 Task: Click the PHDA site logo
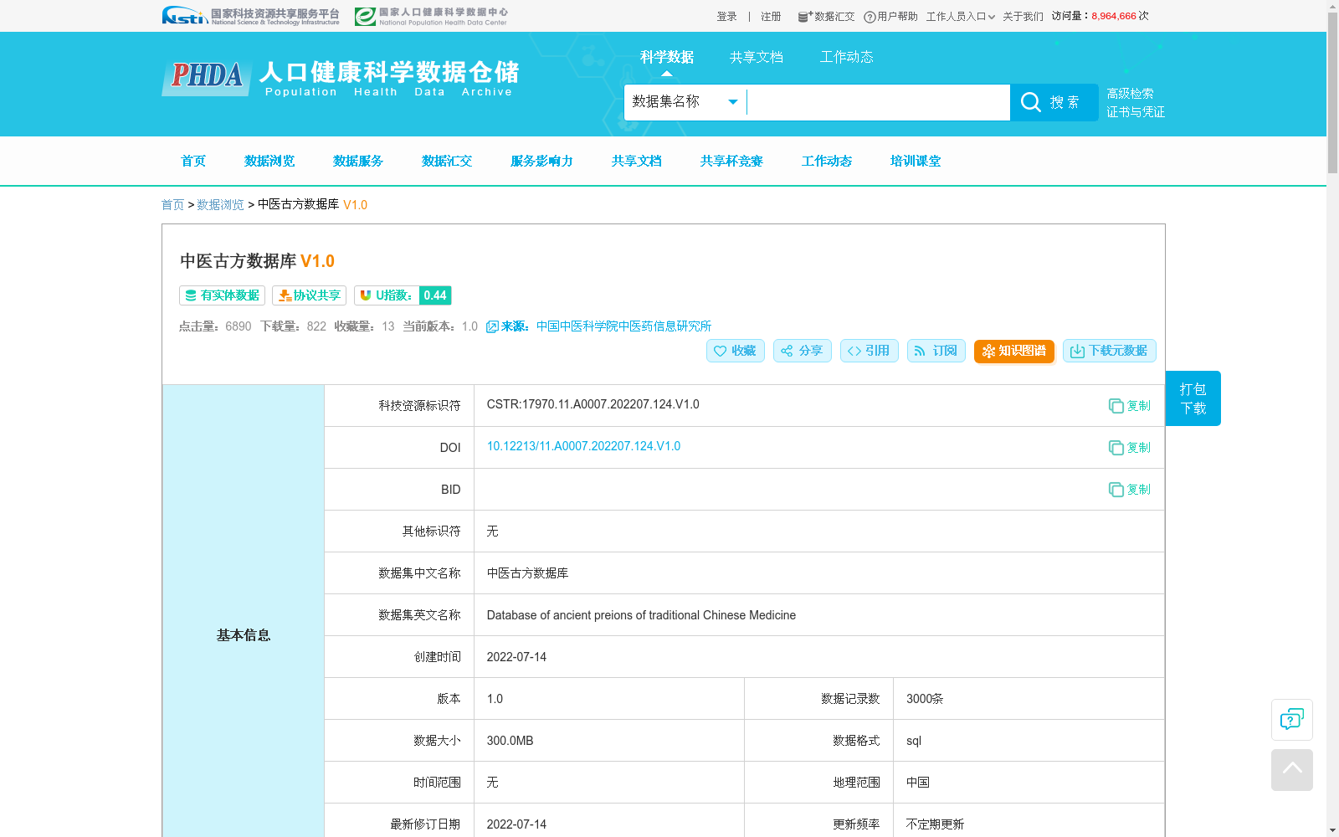[x=341, y=78]
